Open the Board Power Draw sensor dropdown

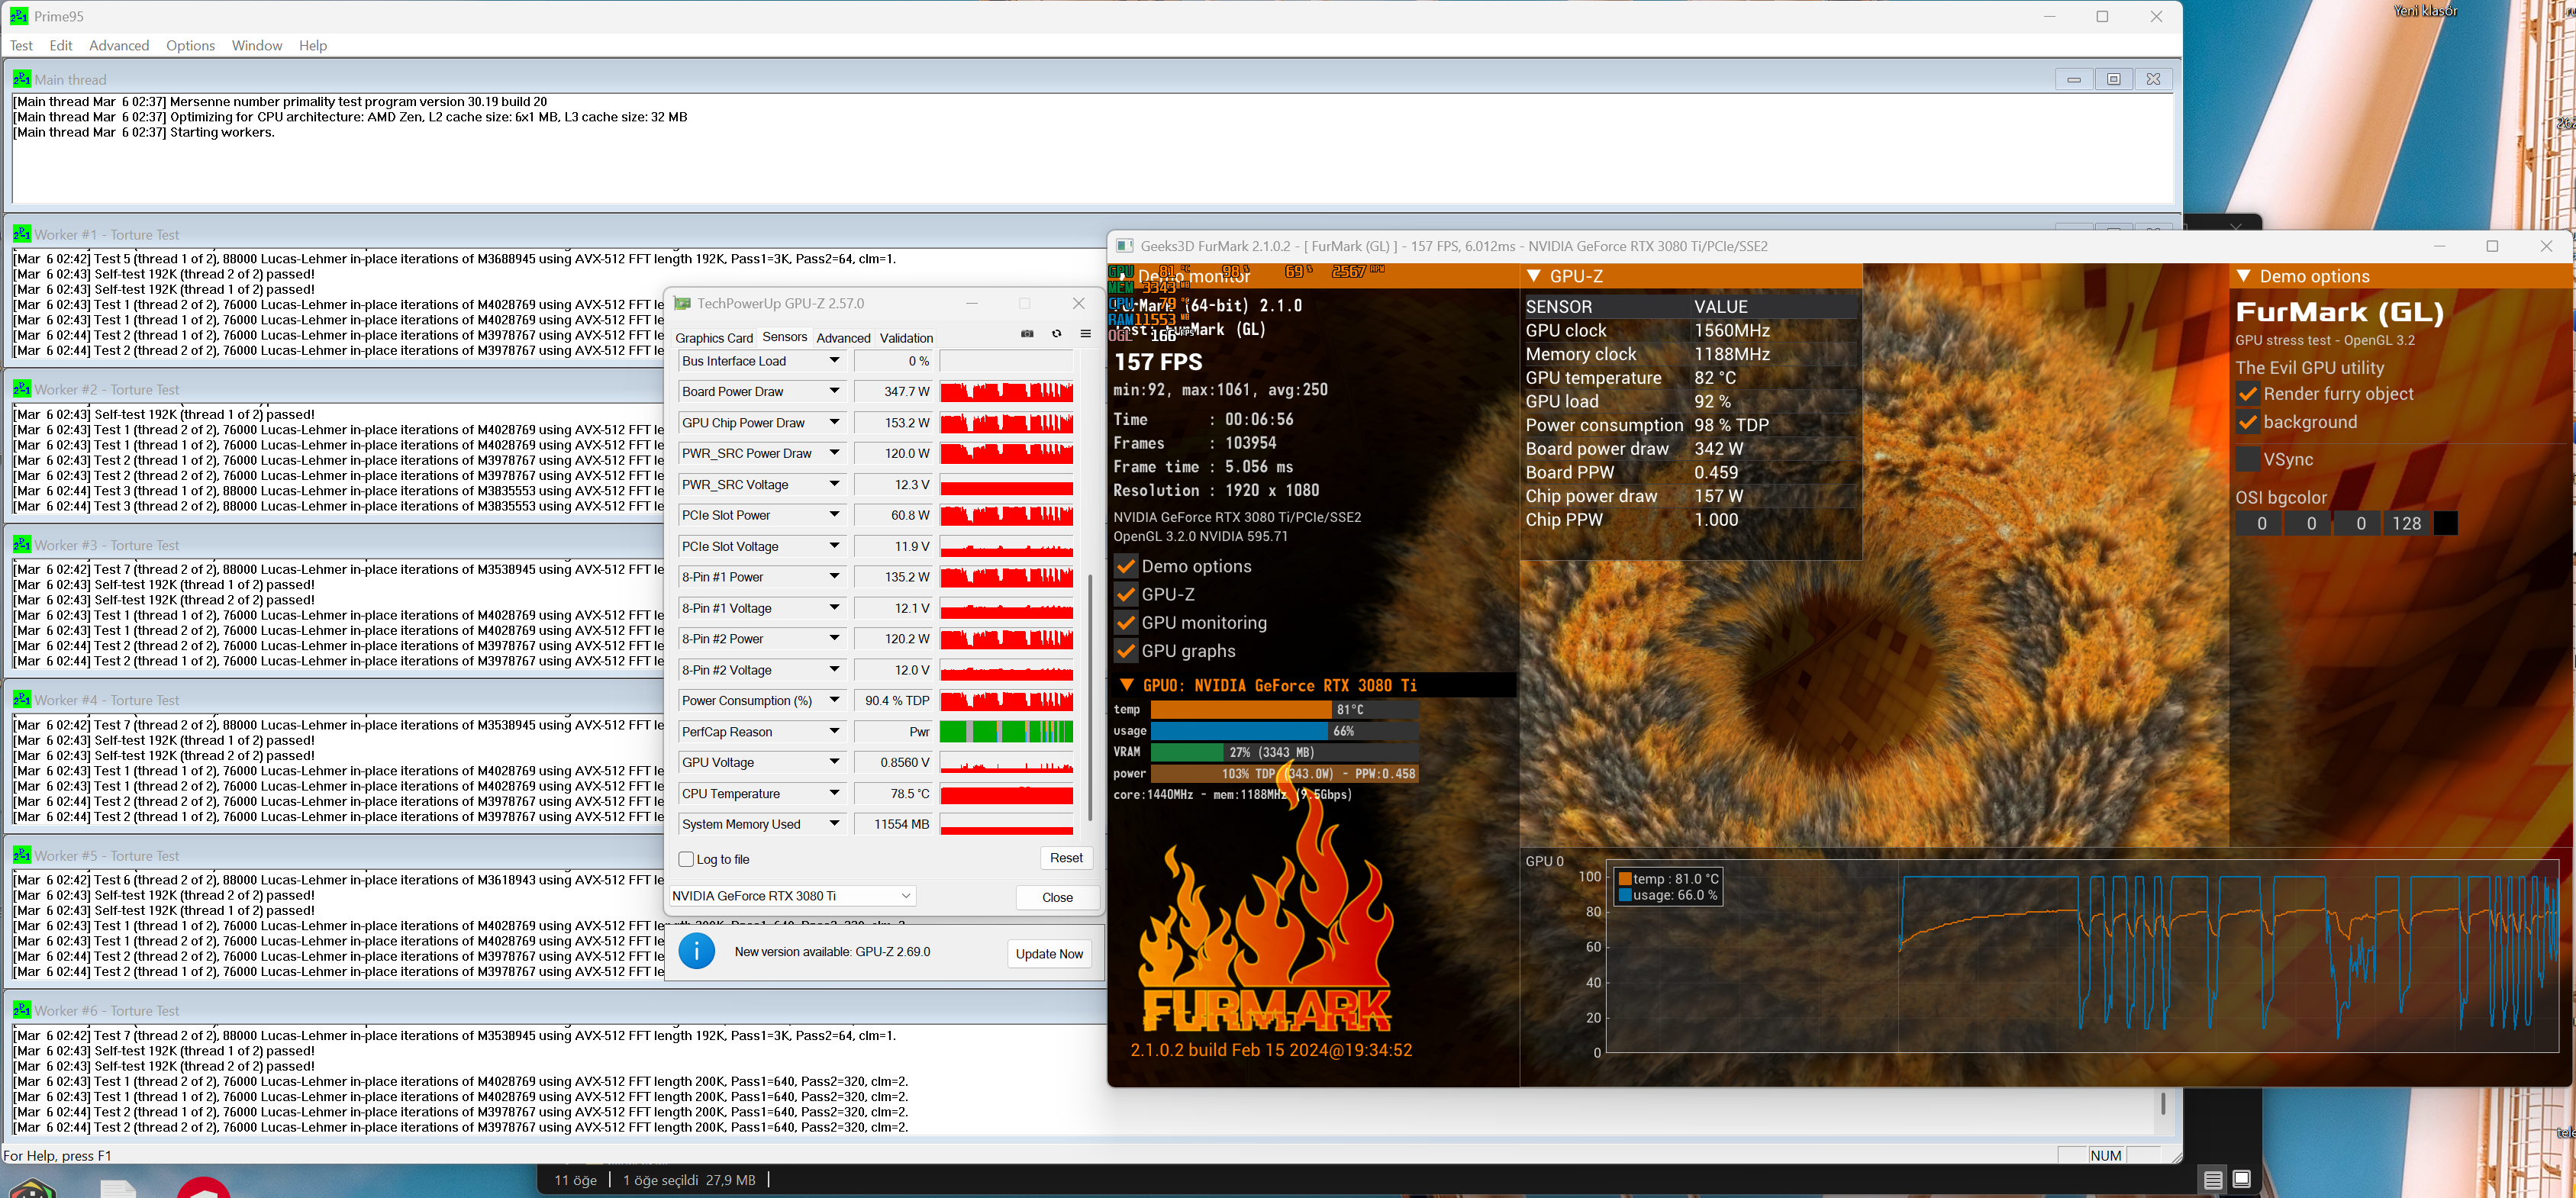pos(834,391)
